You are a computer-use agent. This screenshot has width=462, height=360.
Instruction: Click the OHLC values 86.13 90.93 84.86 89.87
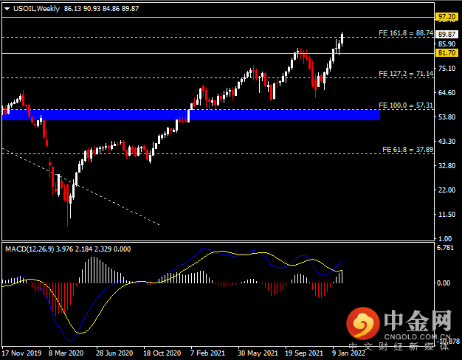tap(101, 9)
